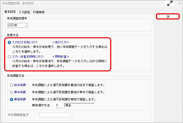Select 入力だけを先に行う radio option
Viewport: 183px width, 123px height.
[9, 42]
